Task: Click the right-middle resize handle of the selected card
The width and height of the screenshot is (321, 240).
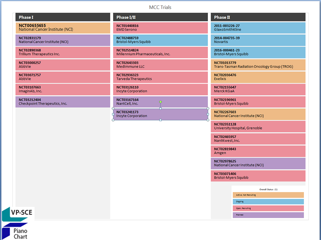Action: [x=208, y=114]
